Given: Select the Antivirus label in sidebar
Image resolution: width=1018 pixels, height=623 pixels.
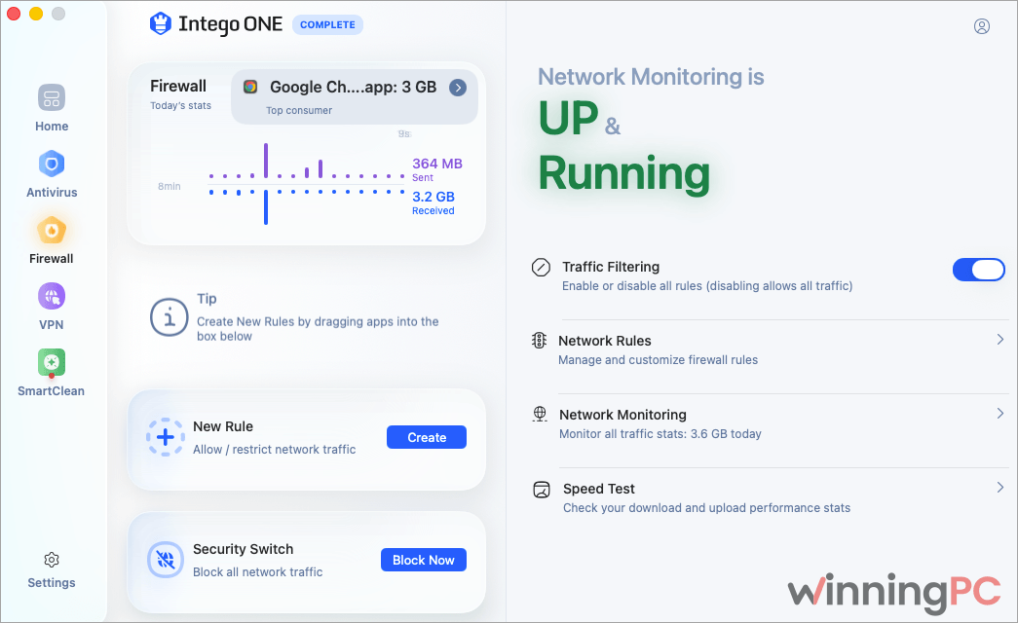Looking at the screenshot, I should click(52, 192).
